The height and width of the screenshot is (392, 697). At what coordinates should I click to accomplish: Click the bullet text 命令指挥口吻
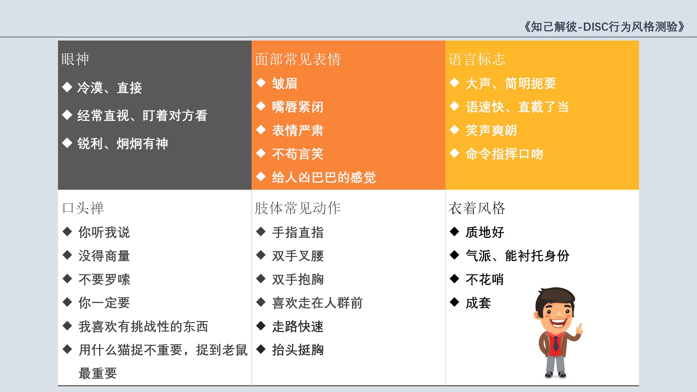coord(504,154)
